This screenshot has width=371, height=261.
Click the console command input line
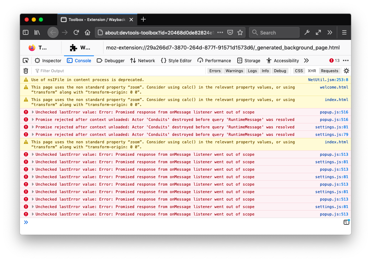pyautogui.click(x=185, y=222)
